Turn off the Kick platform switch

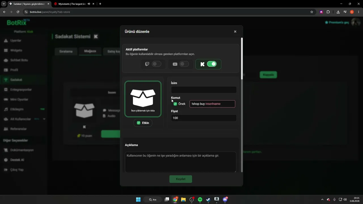(x=212, y=64)
